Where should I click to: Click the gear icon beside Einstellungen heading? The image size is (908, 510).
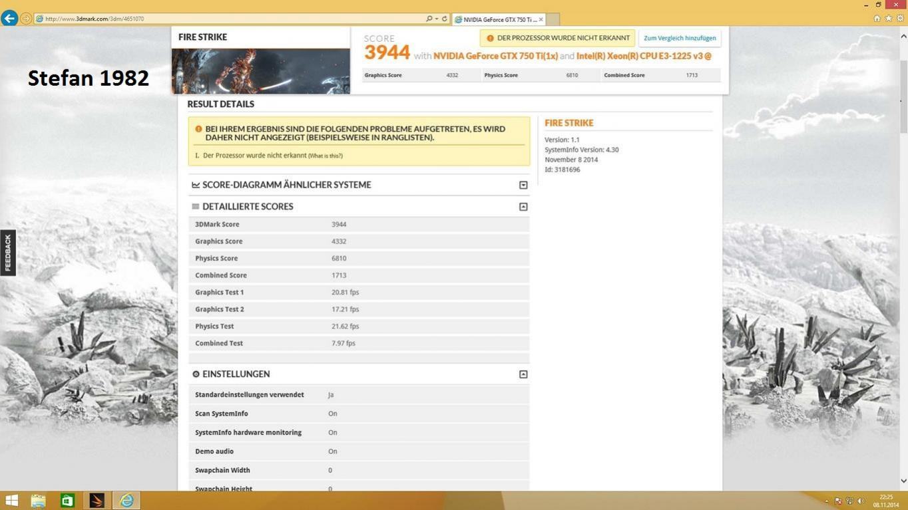196,374
